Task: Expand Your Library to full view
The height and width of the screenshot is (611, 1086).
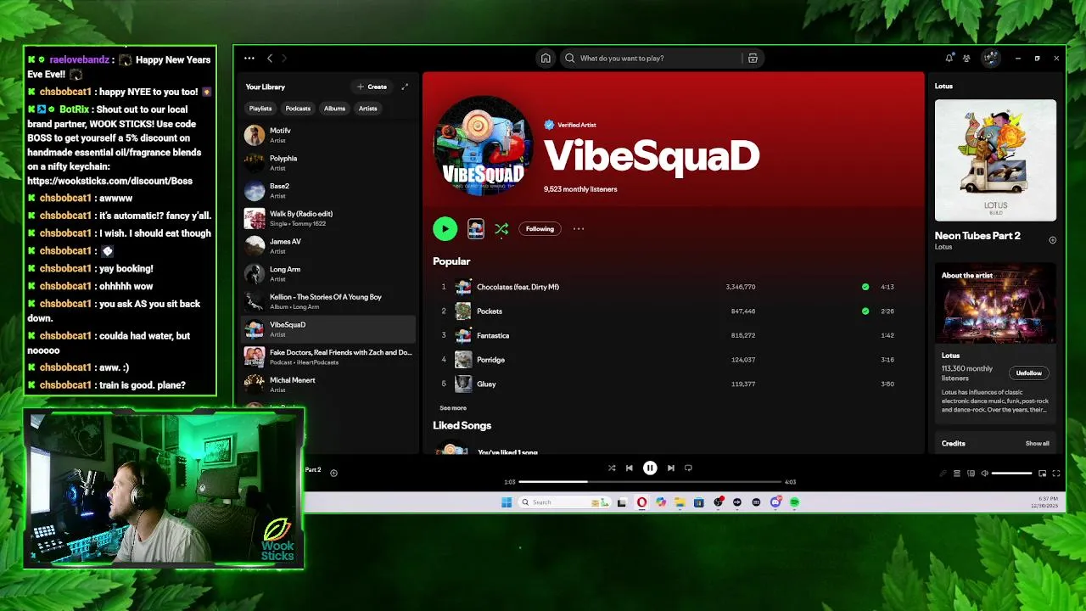Action: [x=405, y=87]
